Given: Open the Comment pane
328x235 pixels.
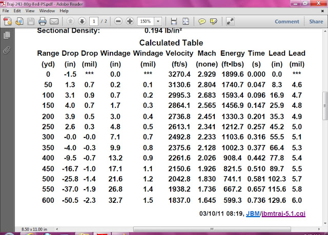Looking at the screenshot, I should pyautogui.click(x=287, y=21).
